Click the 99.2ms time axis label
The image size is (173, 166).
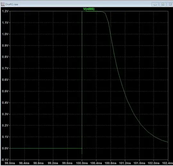tap(53, 163)
